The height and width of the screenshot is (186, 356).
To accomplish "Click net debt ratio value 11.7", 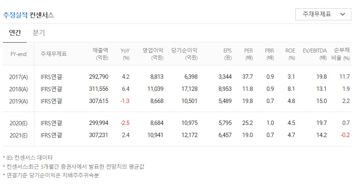I will pyautogui.click(x=344, y=77).
